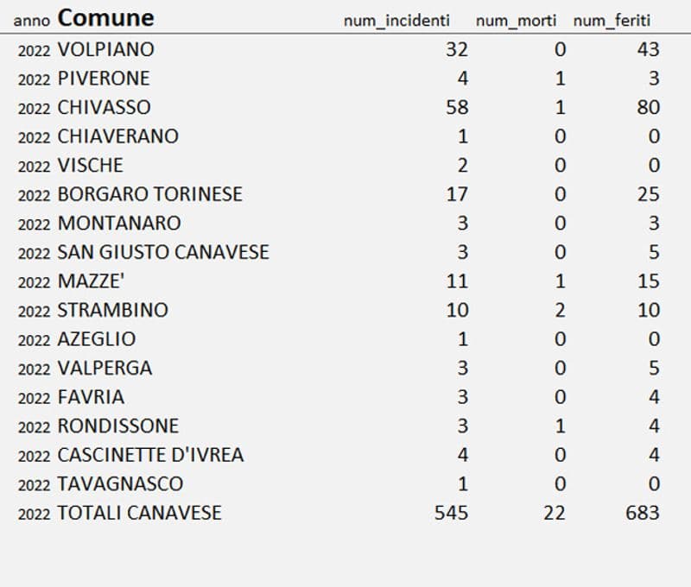This screenshot has width=691, height=587.
Task: Click the num_feriti column header
Action: [x=612, y=21]
